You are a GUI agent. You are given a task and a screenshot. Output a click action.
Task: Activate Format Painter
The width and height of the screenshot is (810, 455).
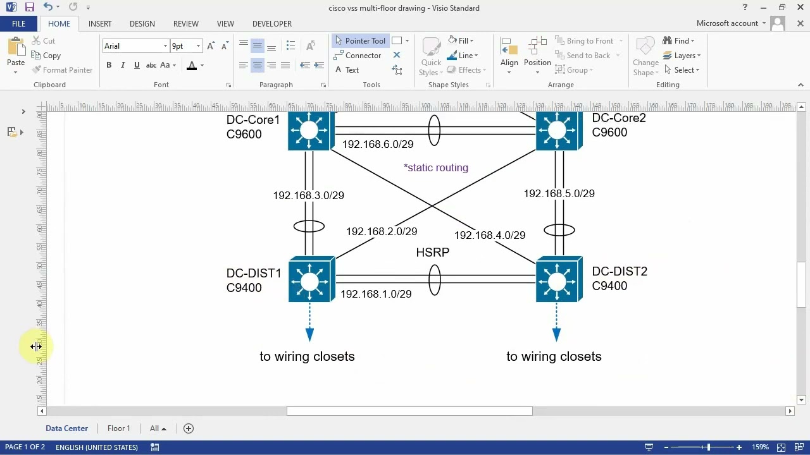pos(62,70)
